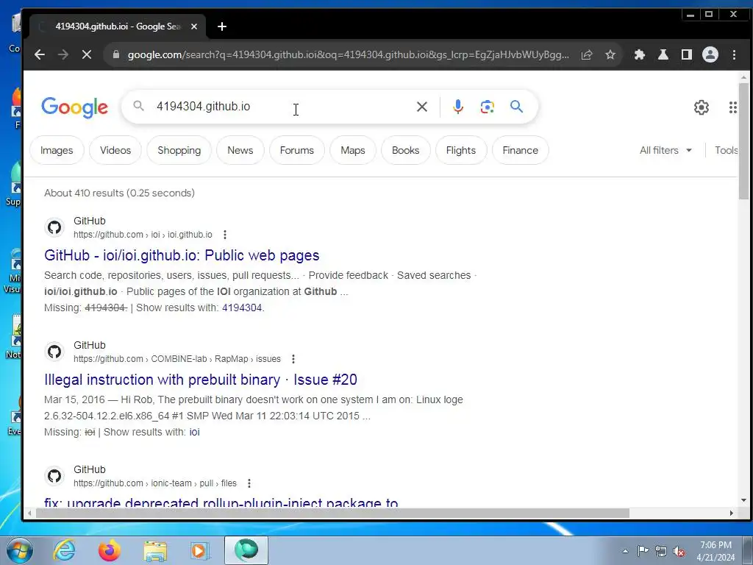Open more options for ionic-team result
The image size is (753, 565).
coord(249,483)
